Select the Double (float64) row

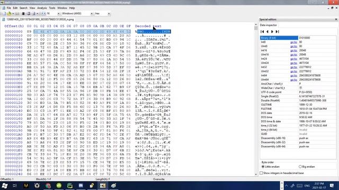point(298,100)
